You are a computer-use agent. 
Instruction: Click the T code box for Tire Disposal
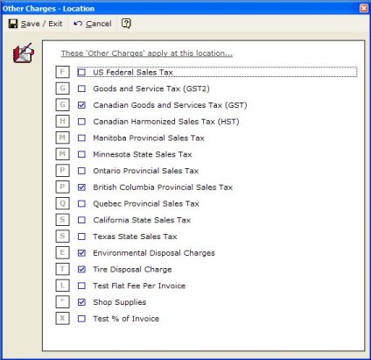[62, 269]
